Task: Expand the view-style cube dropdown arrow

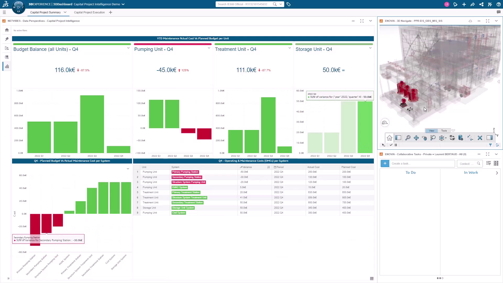Action: [x=446, y=138]
